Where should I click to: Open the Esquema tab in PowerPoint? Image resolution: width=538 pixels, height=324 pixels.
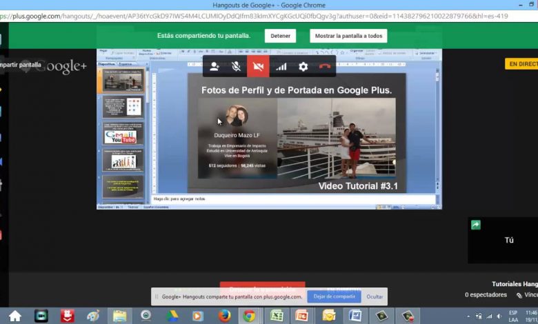click(126, 64)
